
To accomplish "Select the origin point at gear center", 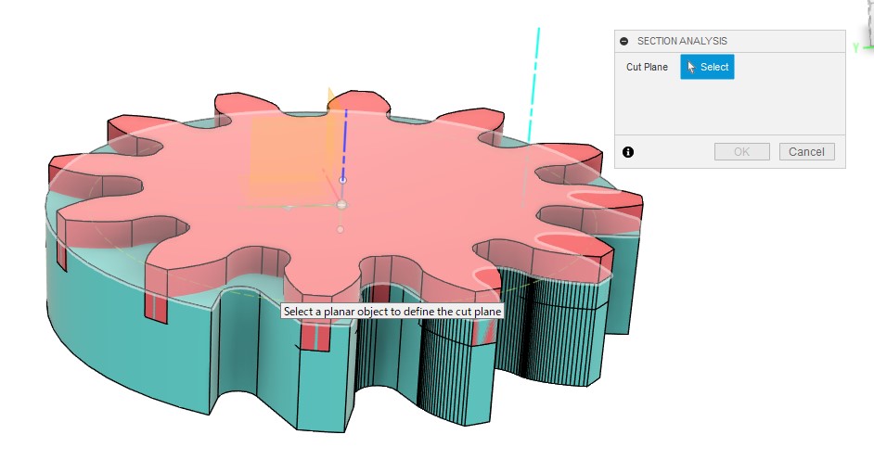I will coord(341,205).
